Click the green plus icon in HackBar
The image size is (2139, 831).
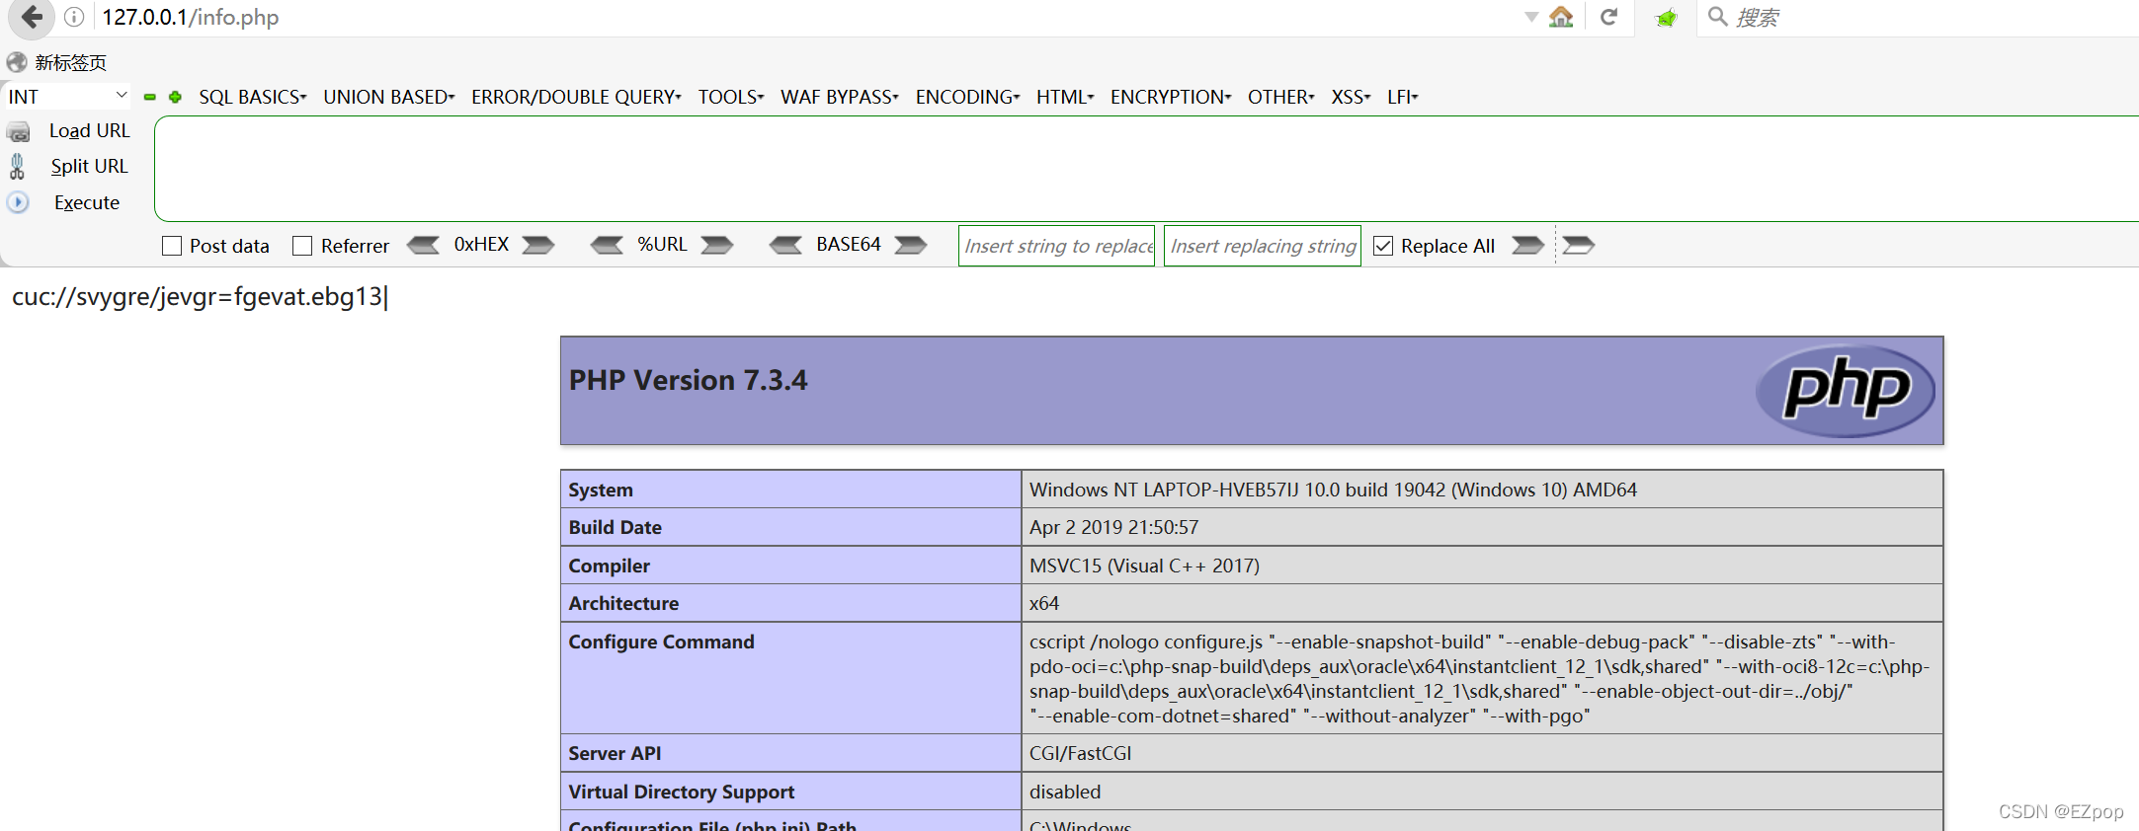[x=175, y=97]
